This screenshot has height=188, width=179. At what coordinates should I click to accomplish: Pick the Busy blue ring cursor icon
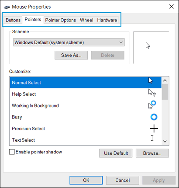coord(154,117)
